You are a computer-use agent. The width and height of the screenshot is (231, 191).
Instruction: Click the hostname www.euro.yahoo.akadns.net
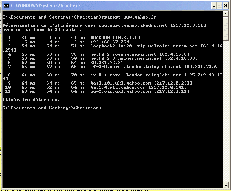pos(133,25)
